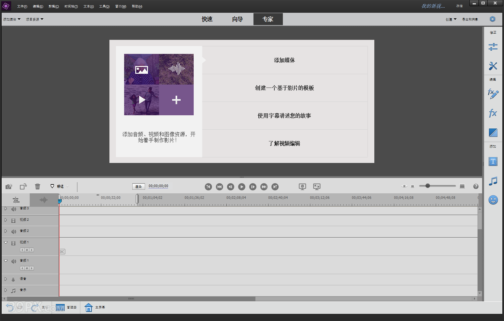Expand the 视频 2 track
Screen dimensions: 504x321
pos(6,220)
